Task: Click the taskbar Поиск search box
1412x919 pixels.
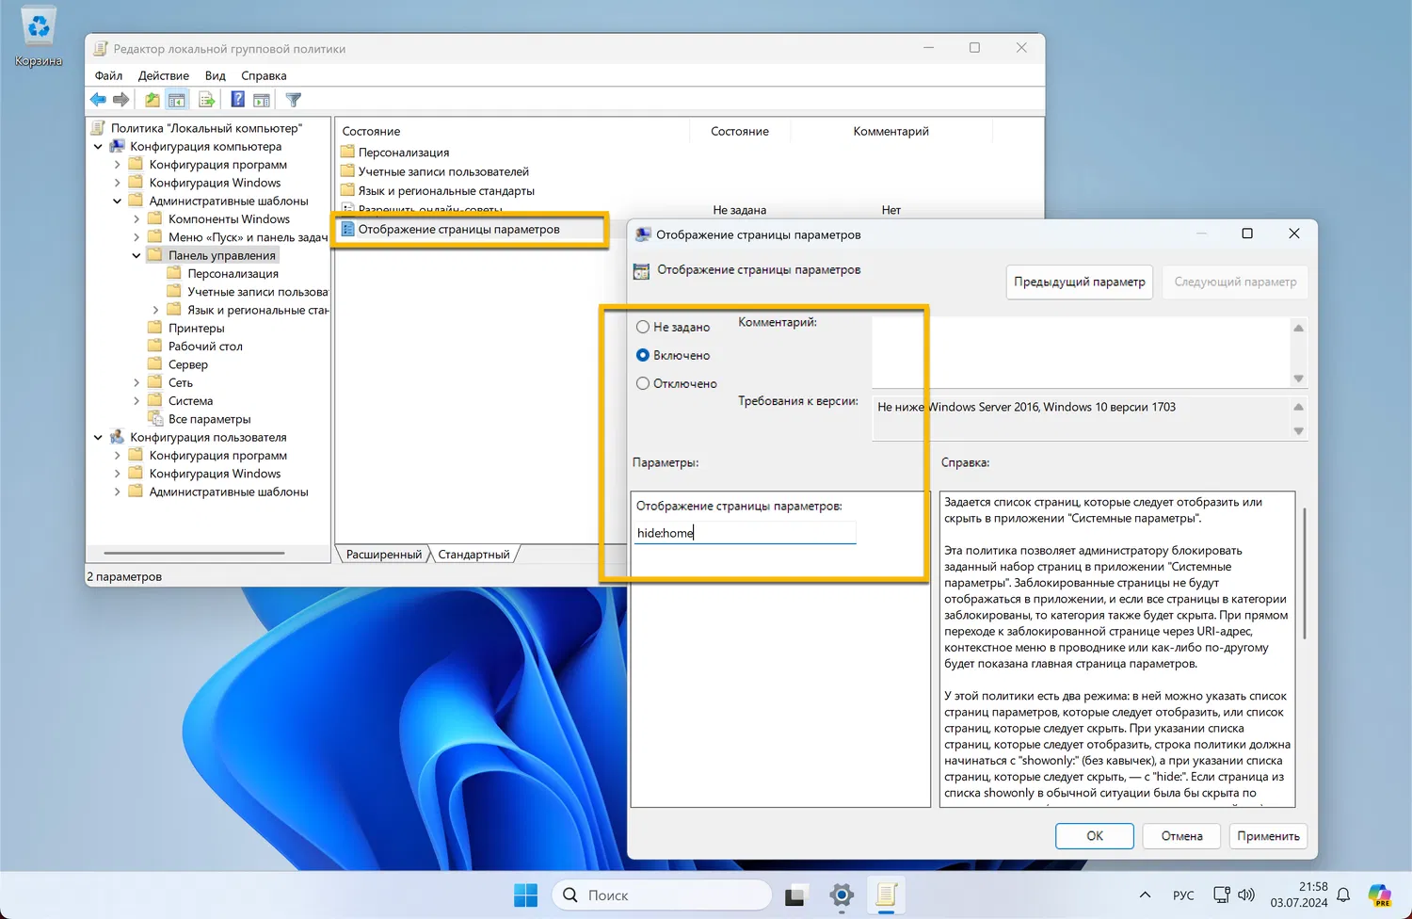Action: [x=662, y=895]
